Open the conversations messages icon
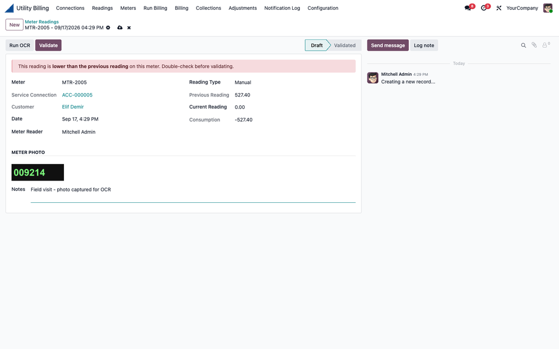The image size is (559, 349). (x=468, y=8)
